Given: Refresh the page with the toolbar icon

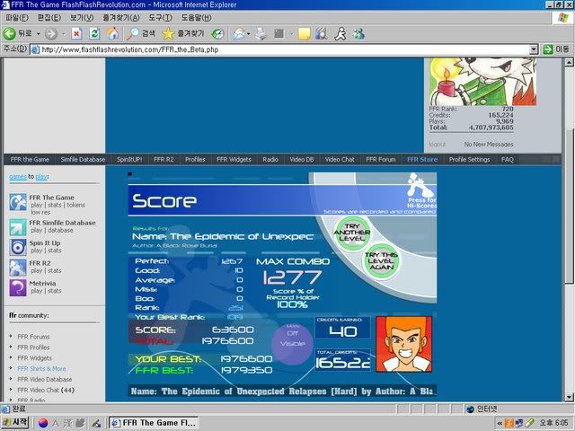Looking at the screenshot, I should (x=94, y=33).
